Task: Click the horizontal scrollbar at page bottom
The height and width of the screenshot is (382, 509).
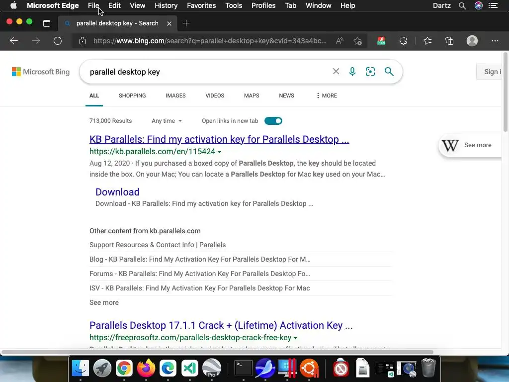Action: coord(217,352)
